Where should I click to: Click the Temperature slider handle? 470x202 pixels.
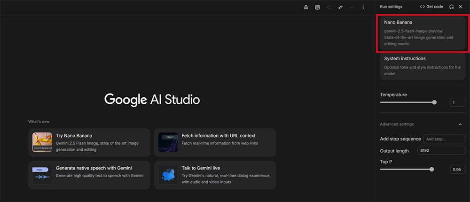tap(434, 102)
